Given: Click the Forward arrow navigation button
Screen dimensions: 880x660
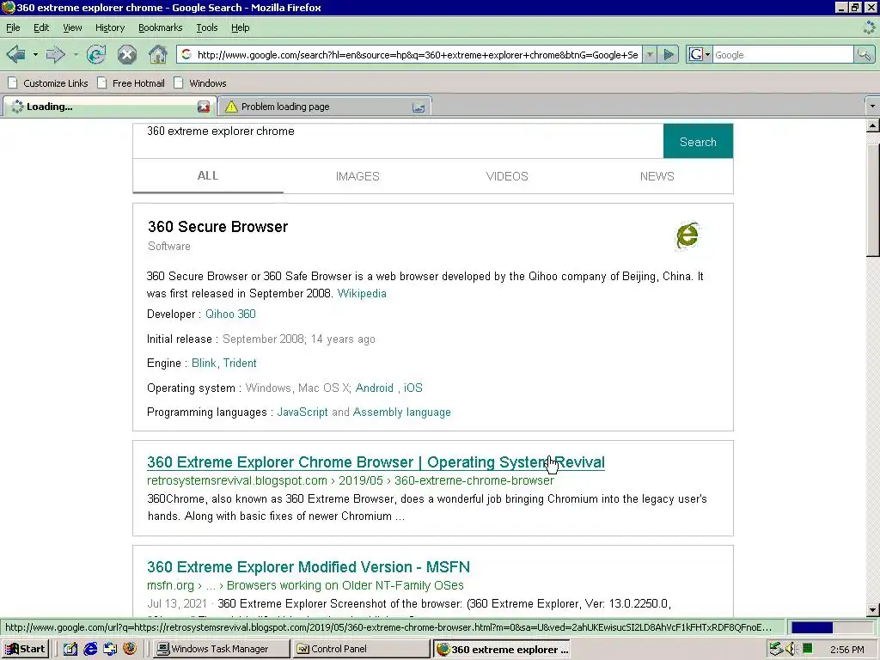Looking at the screenshot, I should (55, 54).
